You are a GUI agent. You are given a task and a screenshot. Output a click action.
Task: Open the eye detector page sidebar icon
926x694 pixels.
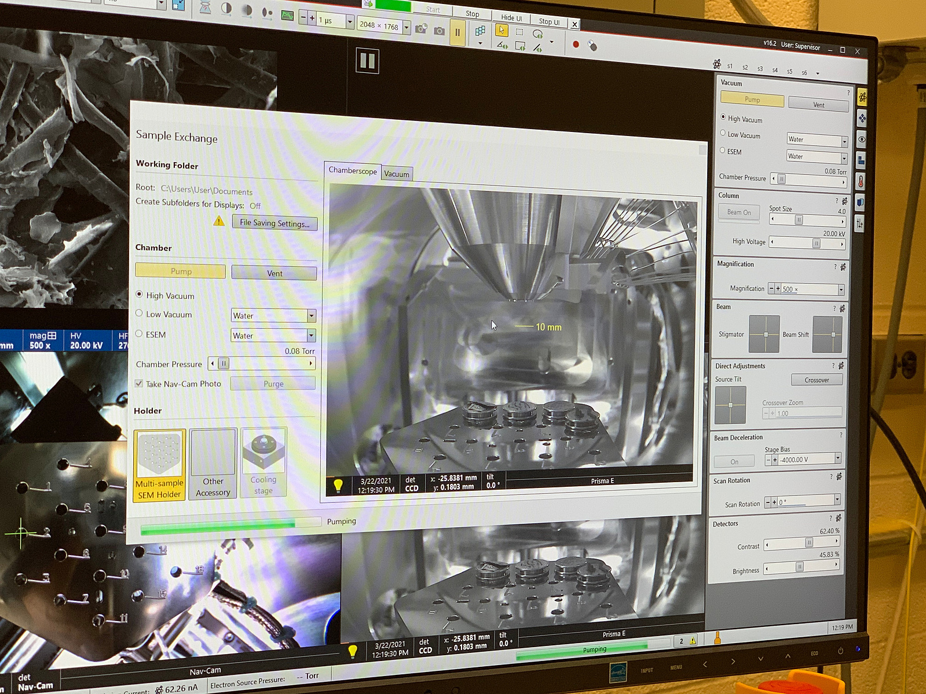pos(862,139)
